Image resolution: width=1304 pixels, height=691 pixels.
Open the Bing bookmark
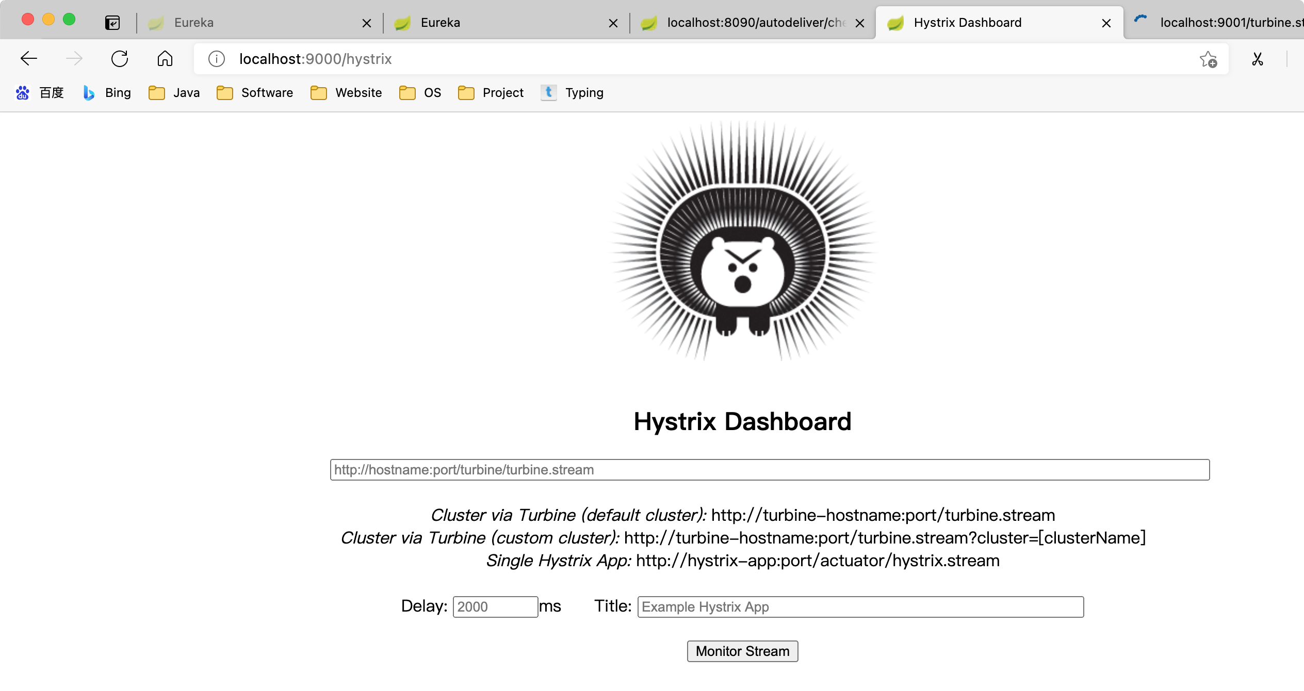pos(107,93)
